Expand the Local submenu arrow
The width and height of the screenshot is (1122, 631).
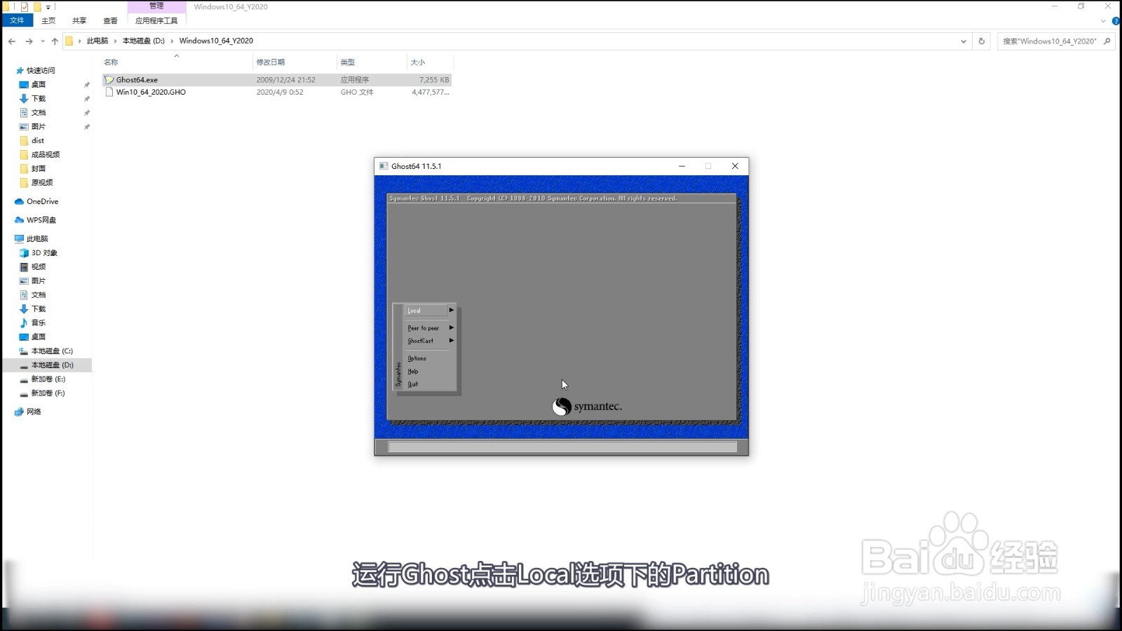451,310
